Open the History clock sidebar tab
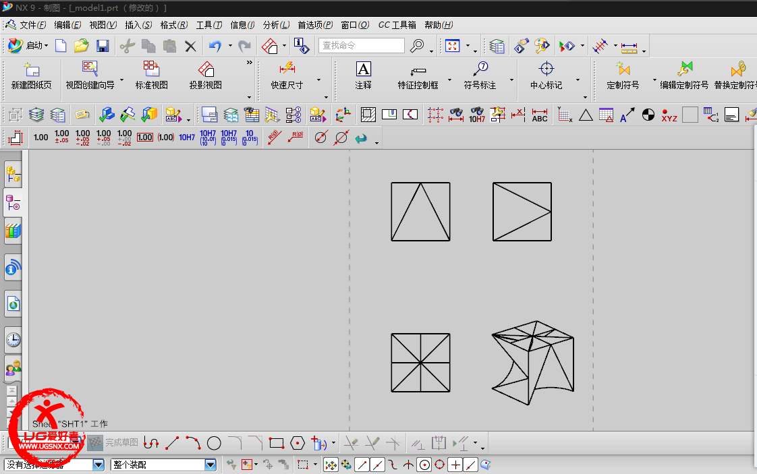Screen dimensions: 757x474 click(x=13, y=340)
